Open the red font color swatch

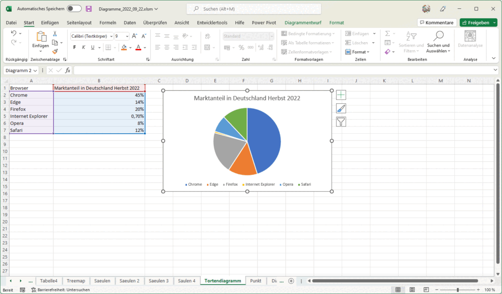138,48
